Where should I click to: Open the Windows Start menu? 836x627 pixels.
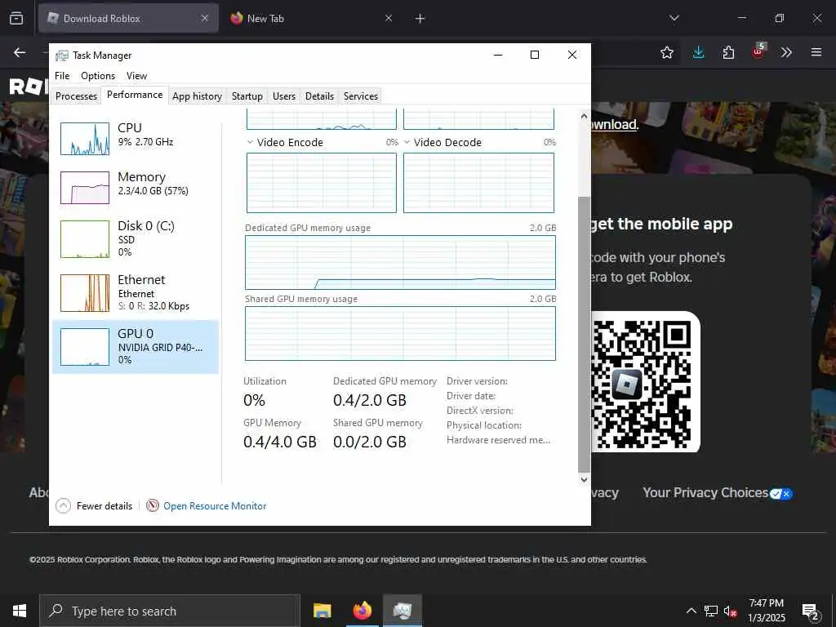(x=20, y=611)
